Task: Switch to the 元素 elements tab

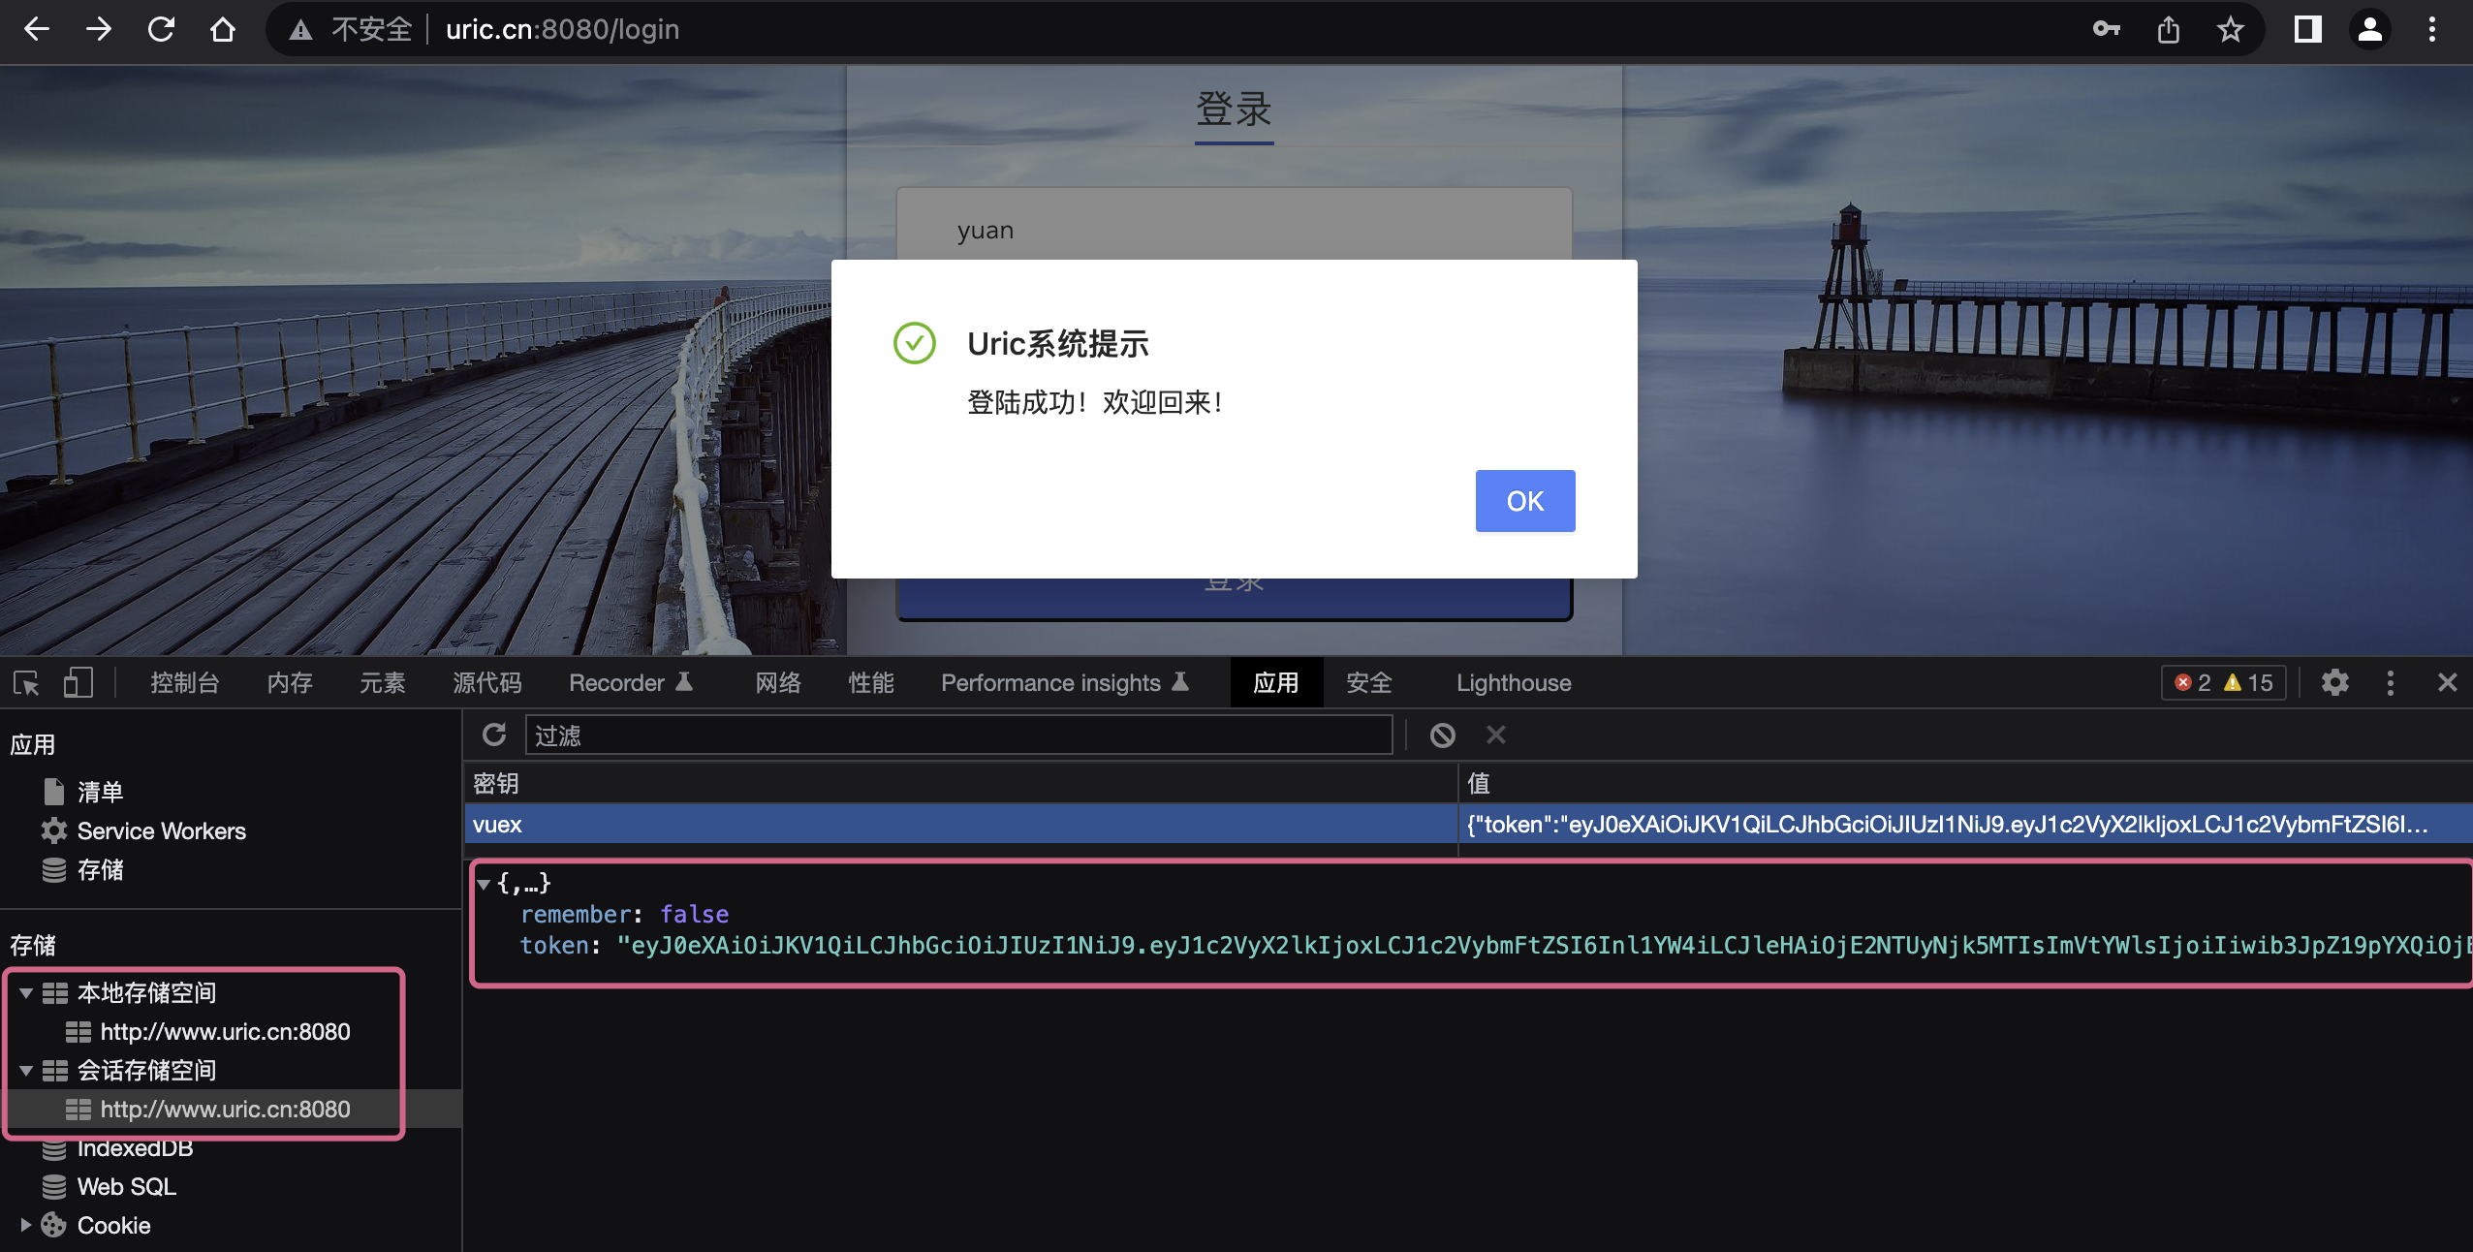Action: coord(383,683)
